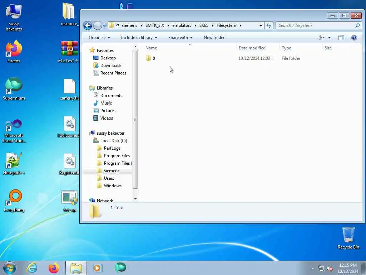Select the folder named 0
Viewport: 366px width, 275px height.
(x=150, y=58)
